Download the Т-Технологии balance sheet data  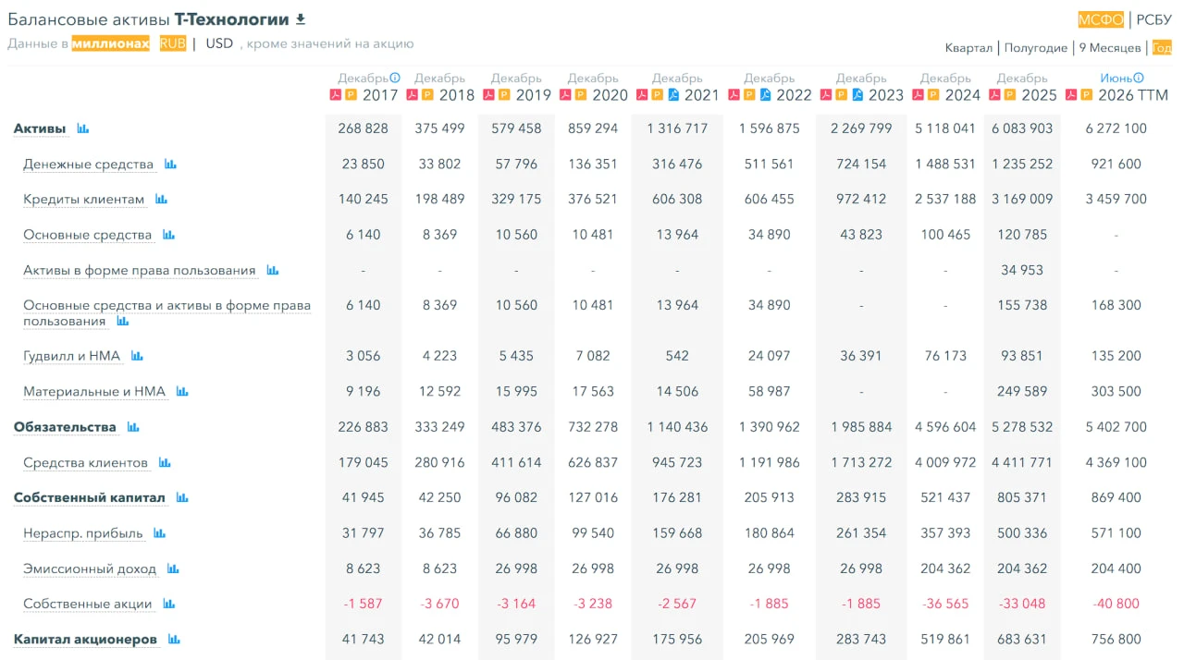pos(300,19)
